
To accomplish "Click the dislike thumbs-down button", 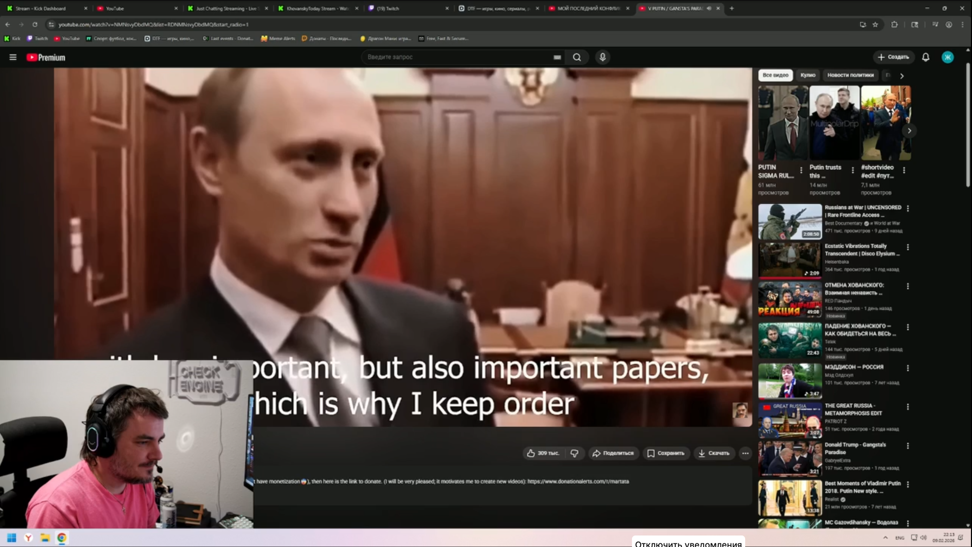I will coord(574,453).
